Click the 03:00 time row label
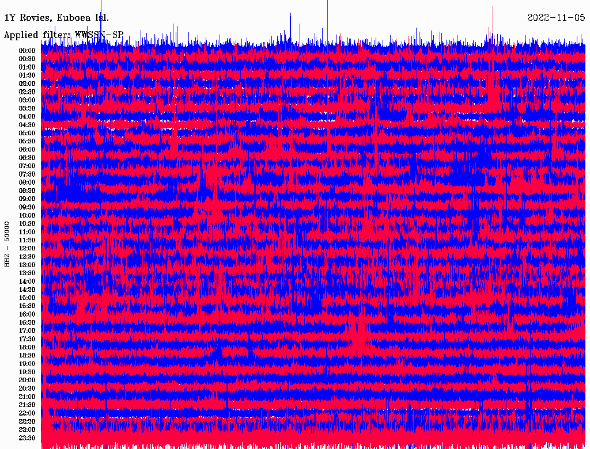 (x=27, y=100)
